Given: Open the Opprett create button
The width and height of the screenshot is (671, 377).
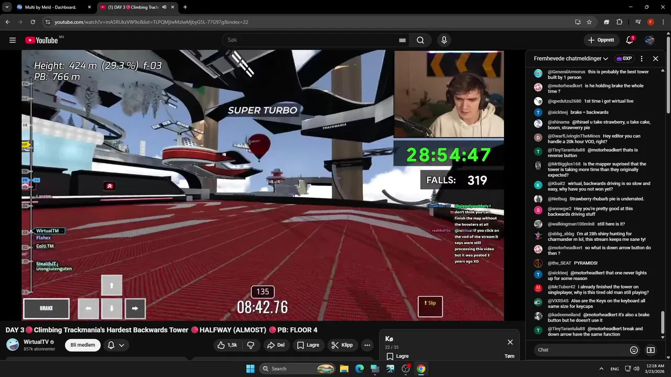Looking at the screenshot, I should [x=602, y=40].
